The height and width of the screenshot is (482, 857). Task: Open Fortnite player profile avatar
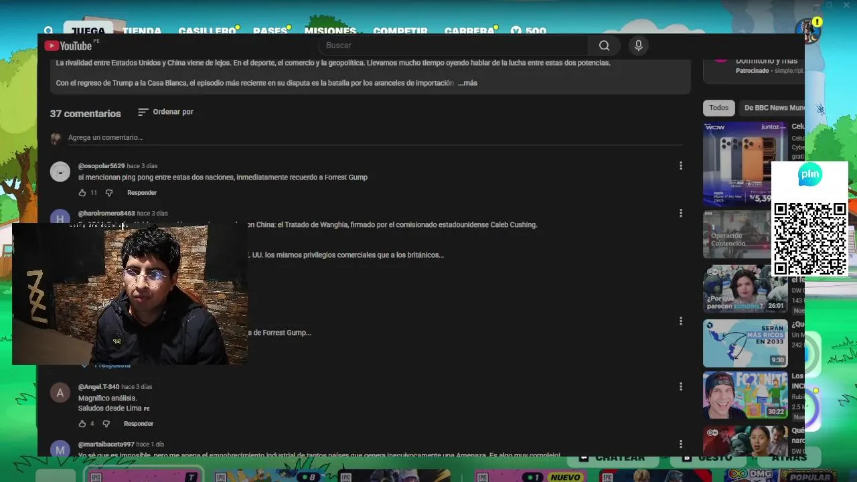click(x=807, y=30)
